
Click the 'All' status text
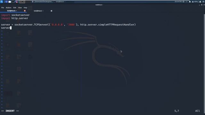coord(198,111)
